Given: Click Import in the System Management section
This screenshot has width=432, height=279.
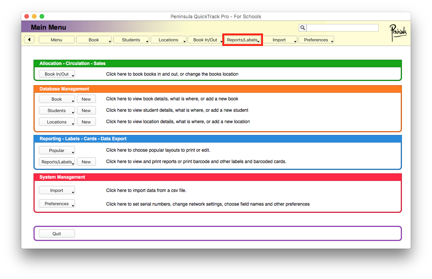Looking at the screenshot, I should click(x=57, y=190).
